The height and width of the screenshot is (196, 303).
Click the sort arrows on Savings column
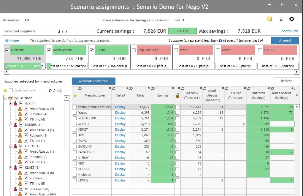click(173, 88)
